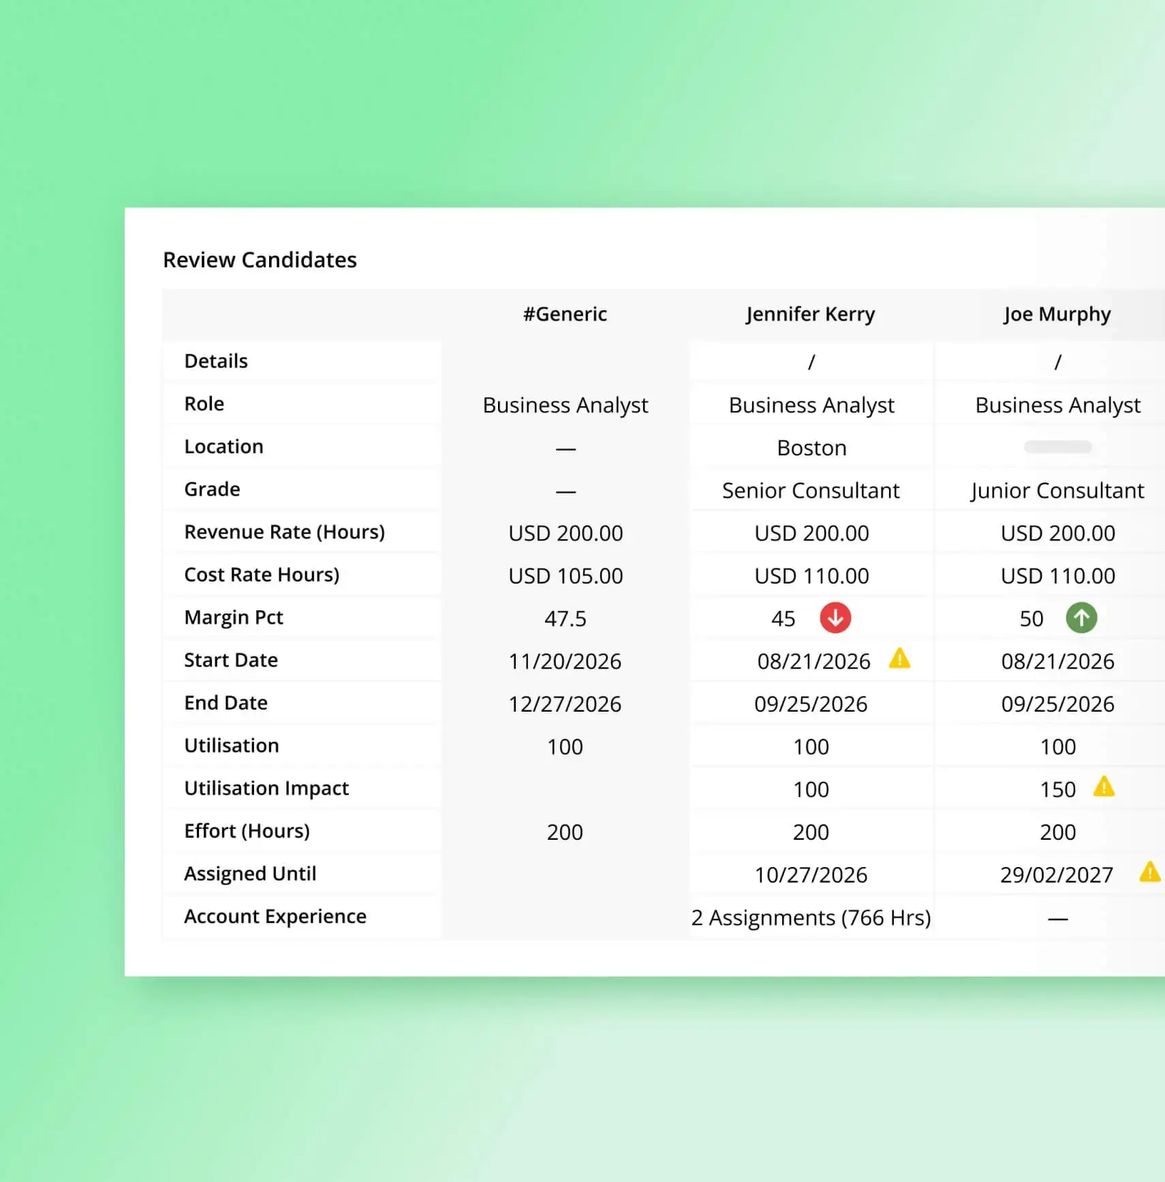Select the Jennifer Kerry column header
This screenshot has width=1165, height=1182.
(810, 314)
